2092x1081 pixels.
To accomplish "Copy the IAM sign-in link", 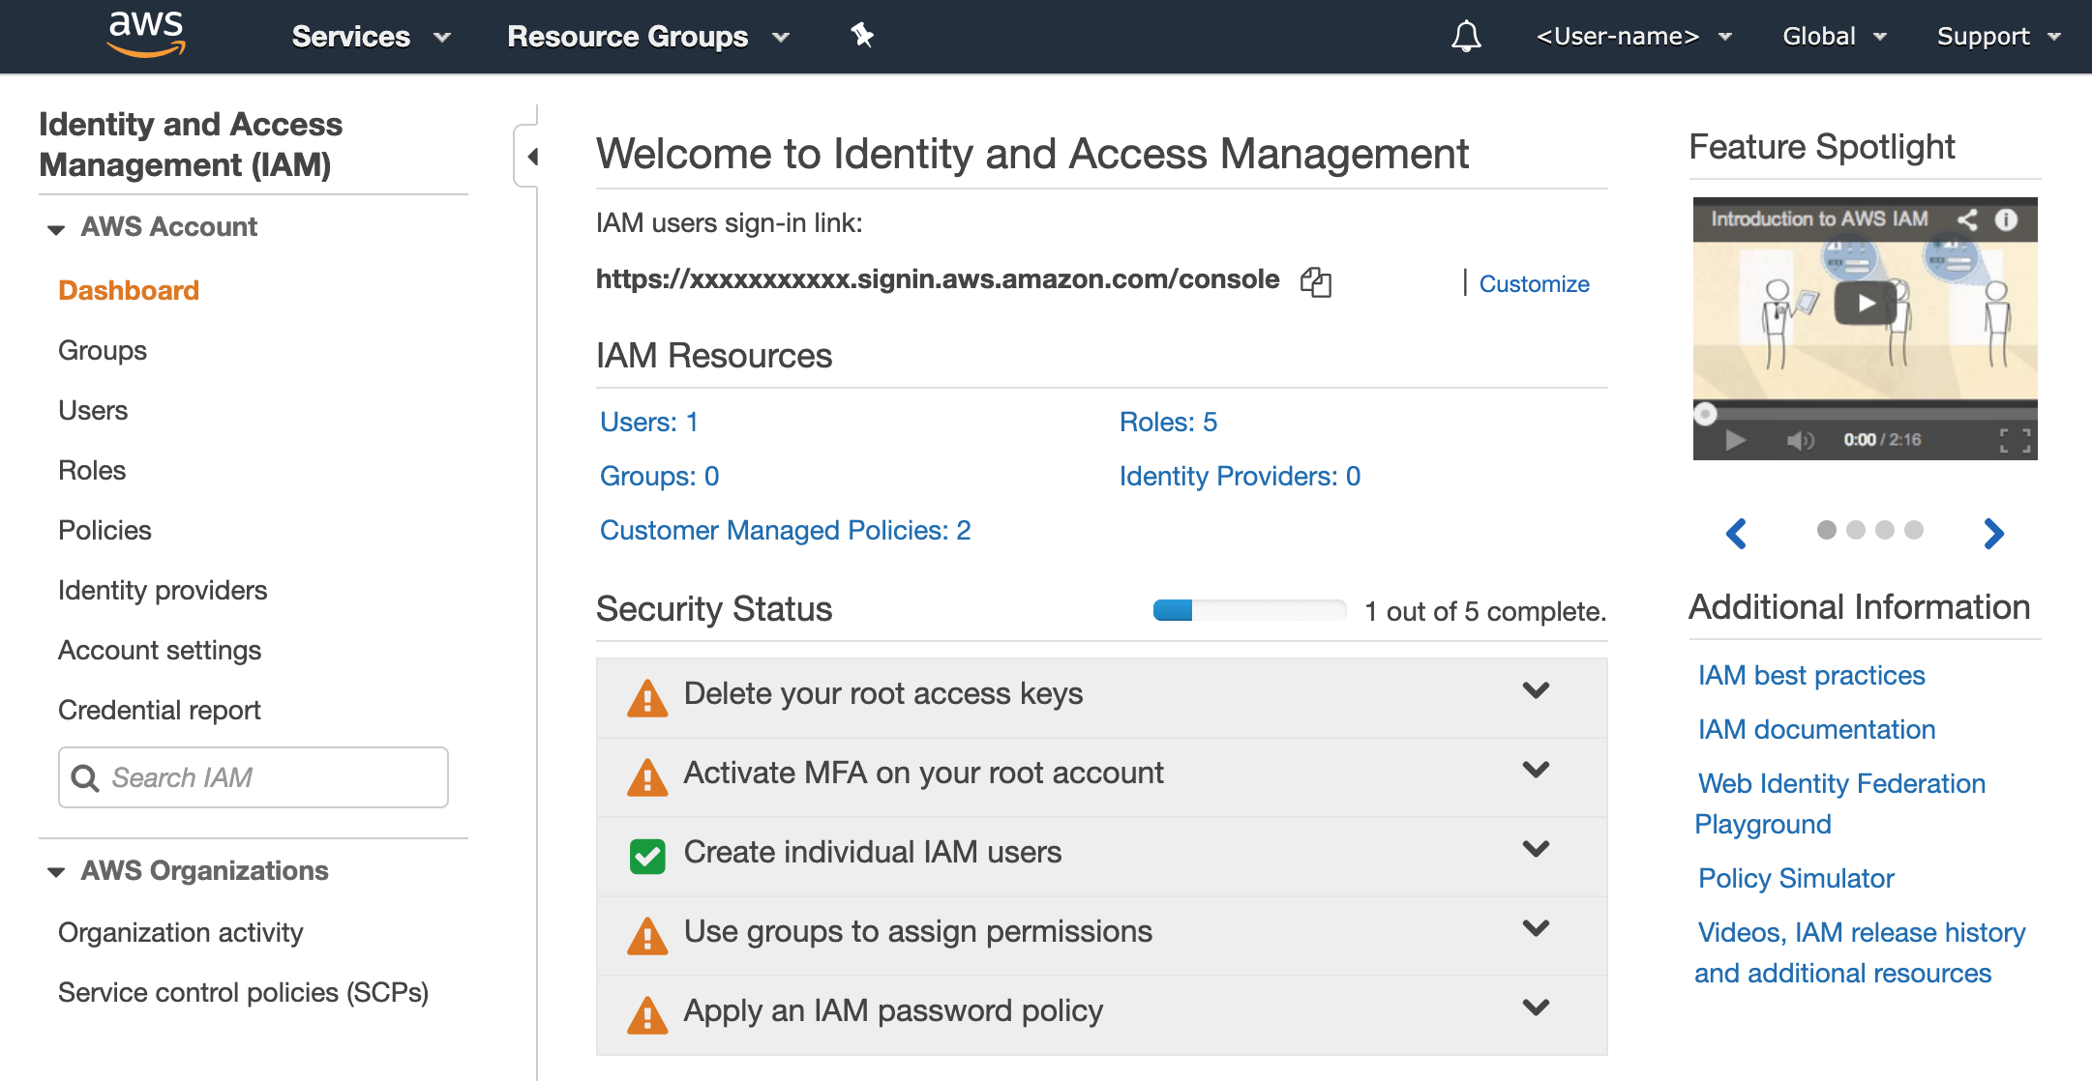I will click(1316, 282).
